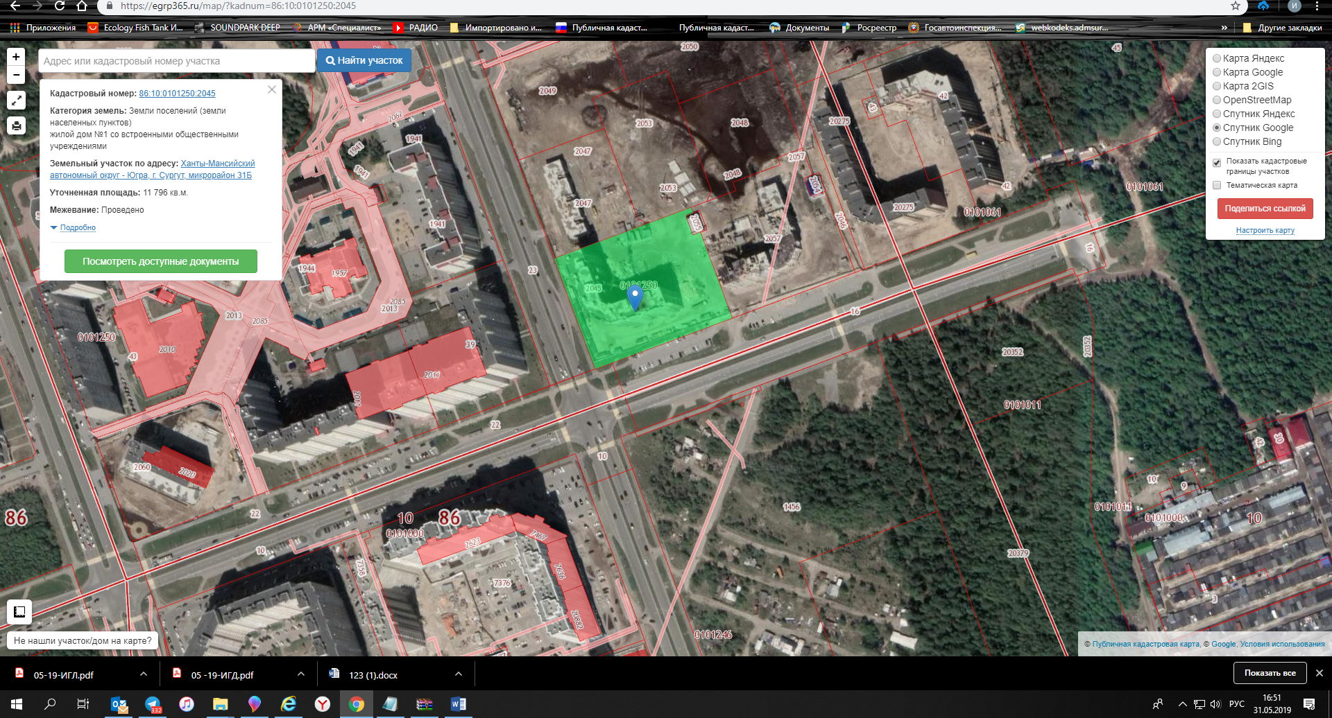Select the Карта Яндекс radio option
This screenshot has height=718, width=1332.
(1217, 58)
